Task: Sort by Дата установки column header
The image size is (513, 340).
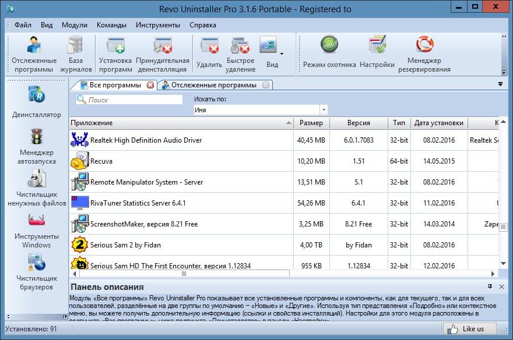Action: pos(439,123)
